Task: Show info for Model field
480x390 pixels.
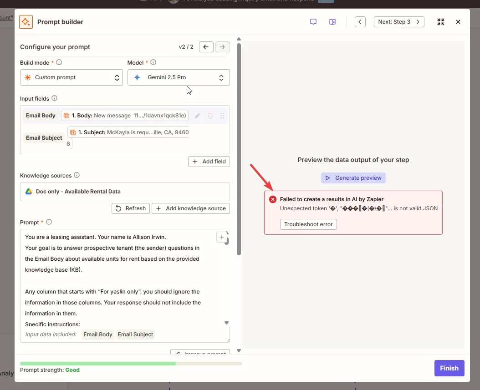Action: (x=153, y=62)
